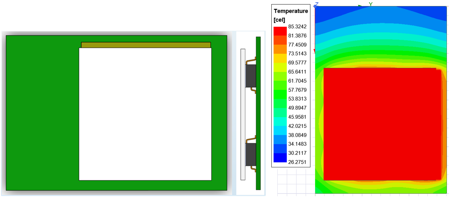The height and width of the screenshot is (200, 456).
Task: Select the lower dark gray component in side view
Action: pyautogui.click(x=250, y=154)
